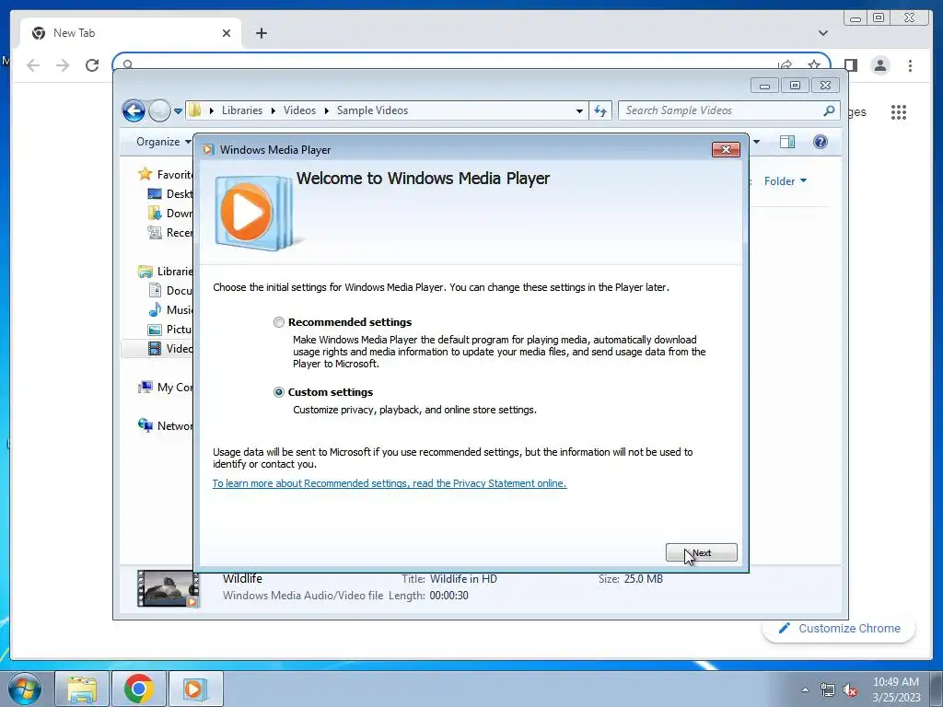Open the Google apps grid
Screen dimensions: 943x707
coord(899,111)
